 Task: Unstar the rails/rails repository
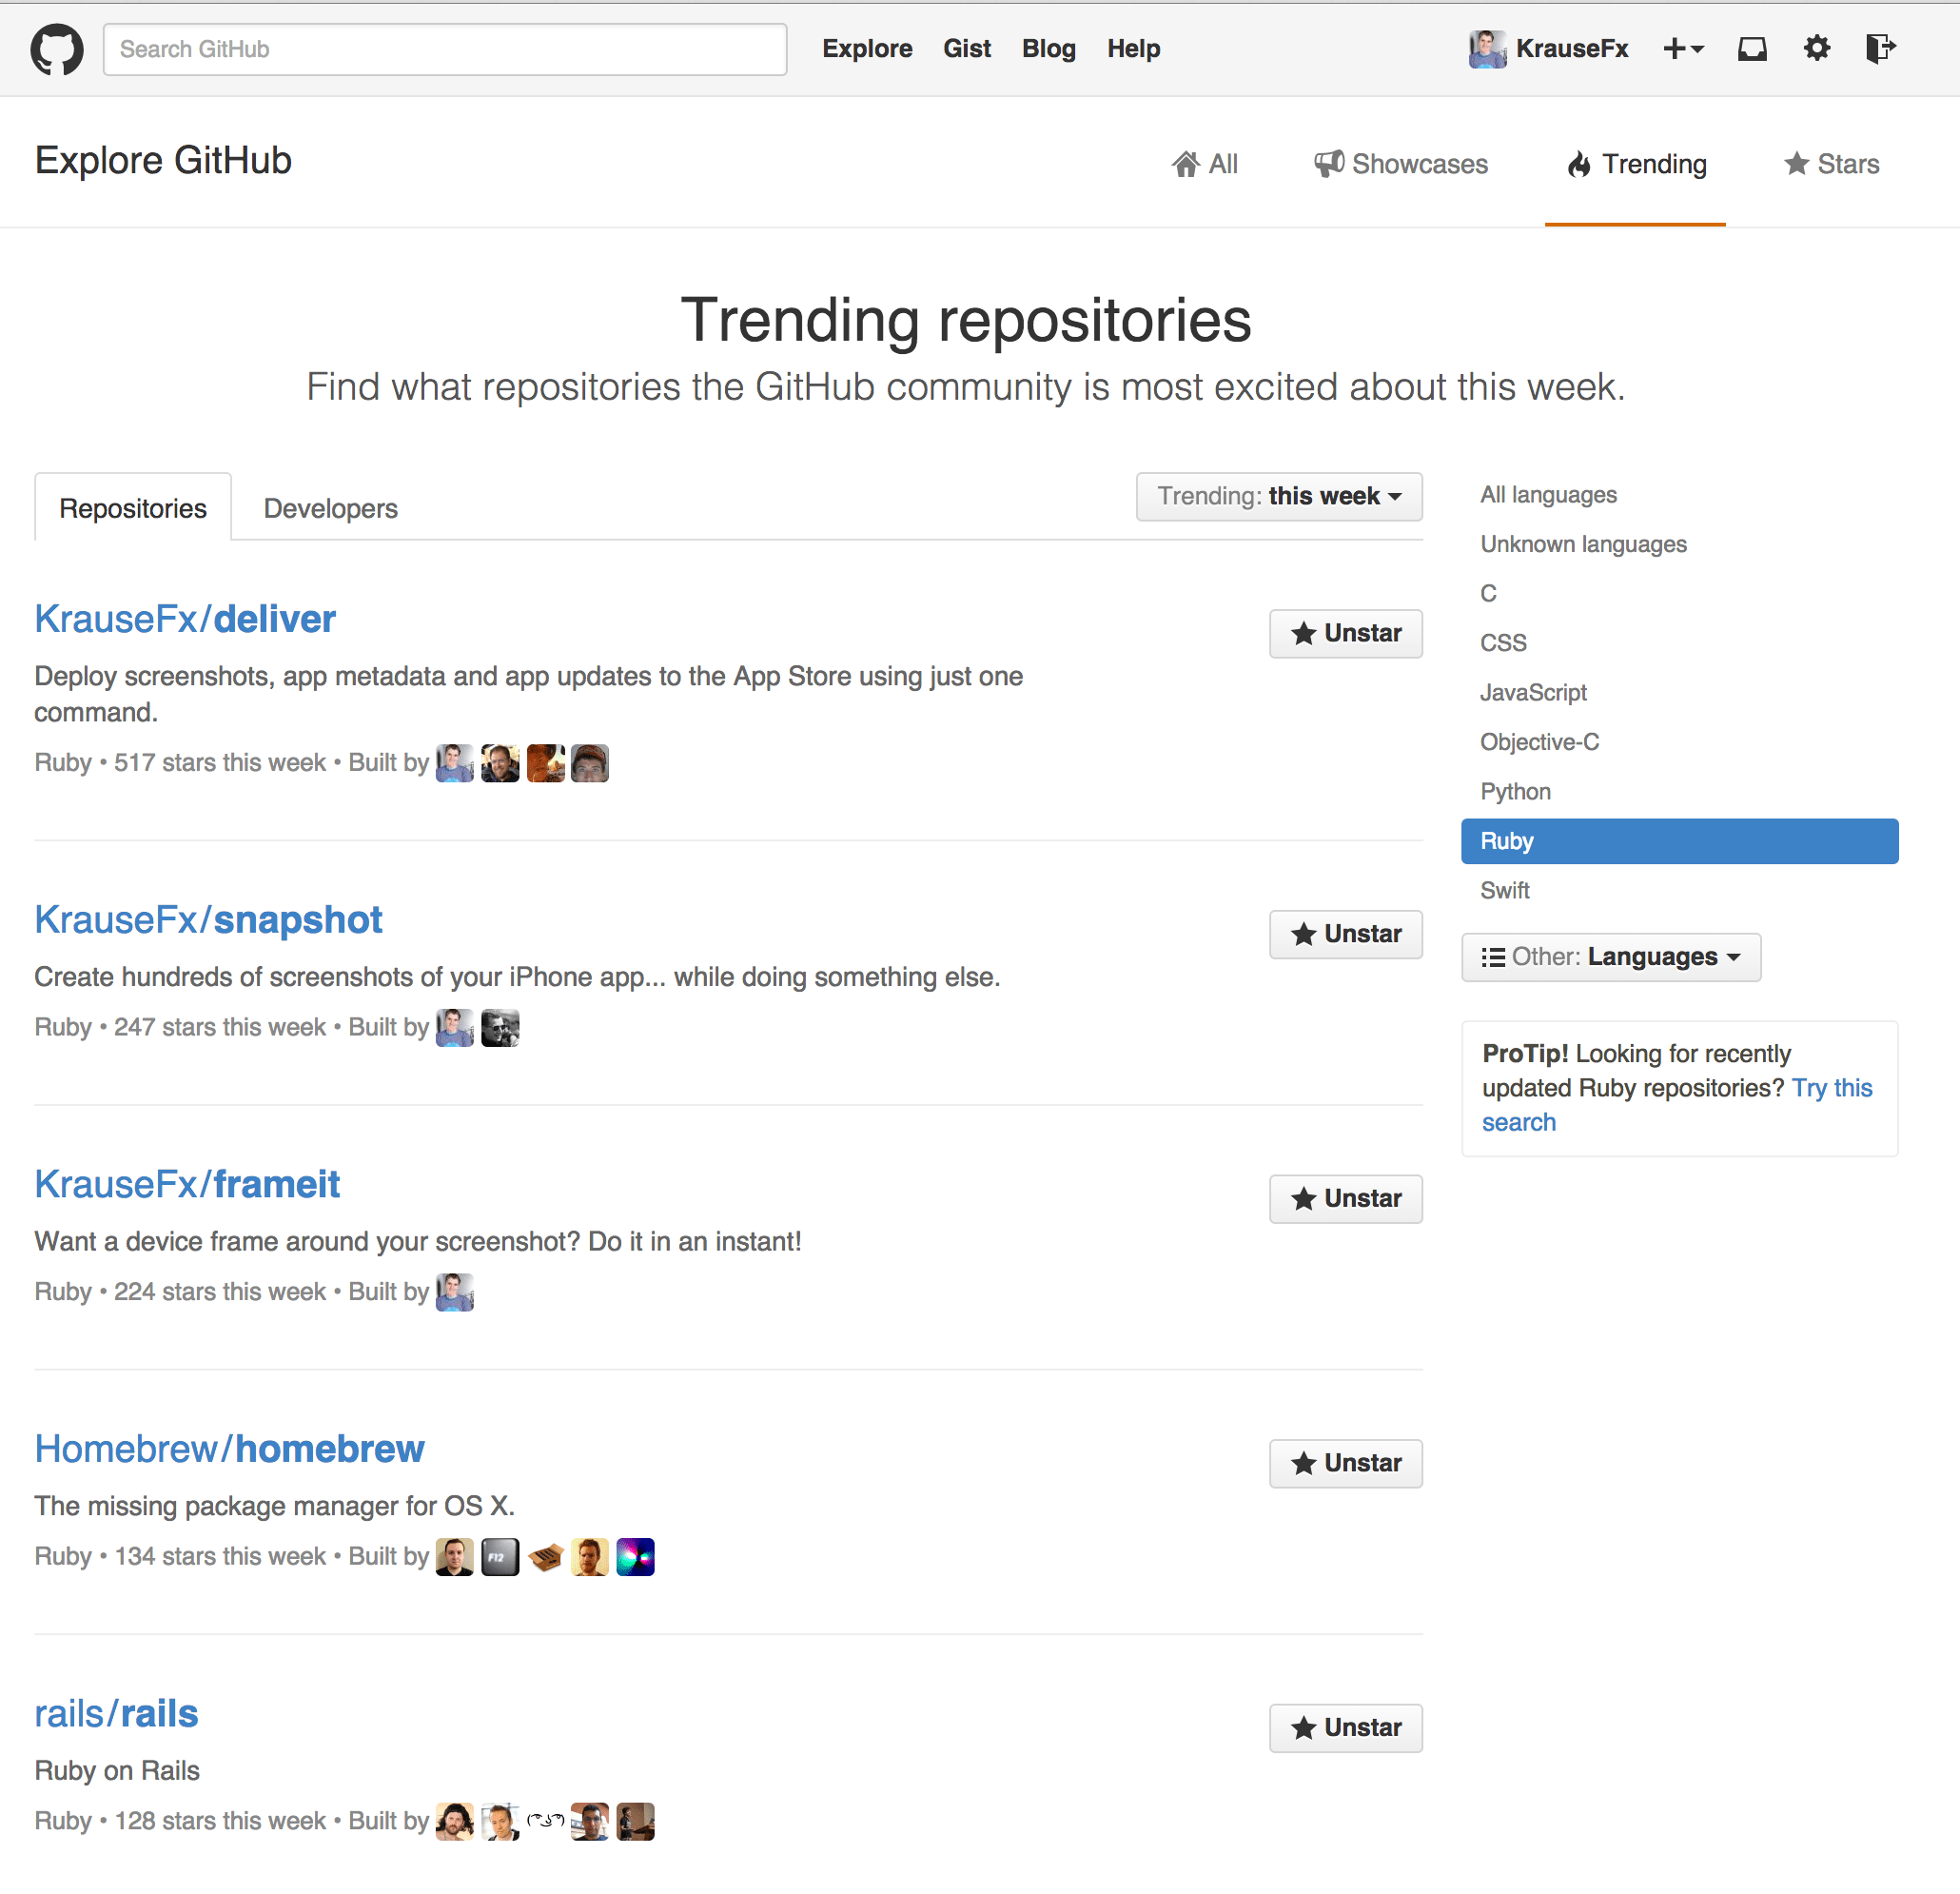point(1346,1727)
